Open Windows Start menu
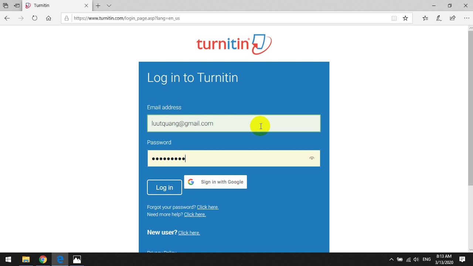Image resolution: width=473 pixels, height=266 pixels. [8, 259]
